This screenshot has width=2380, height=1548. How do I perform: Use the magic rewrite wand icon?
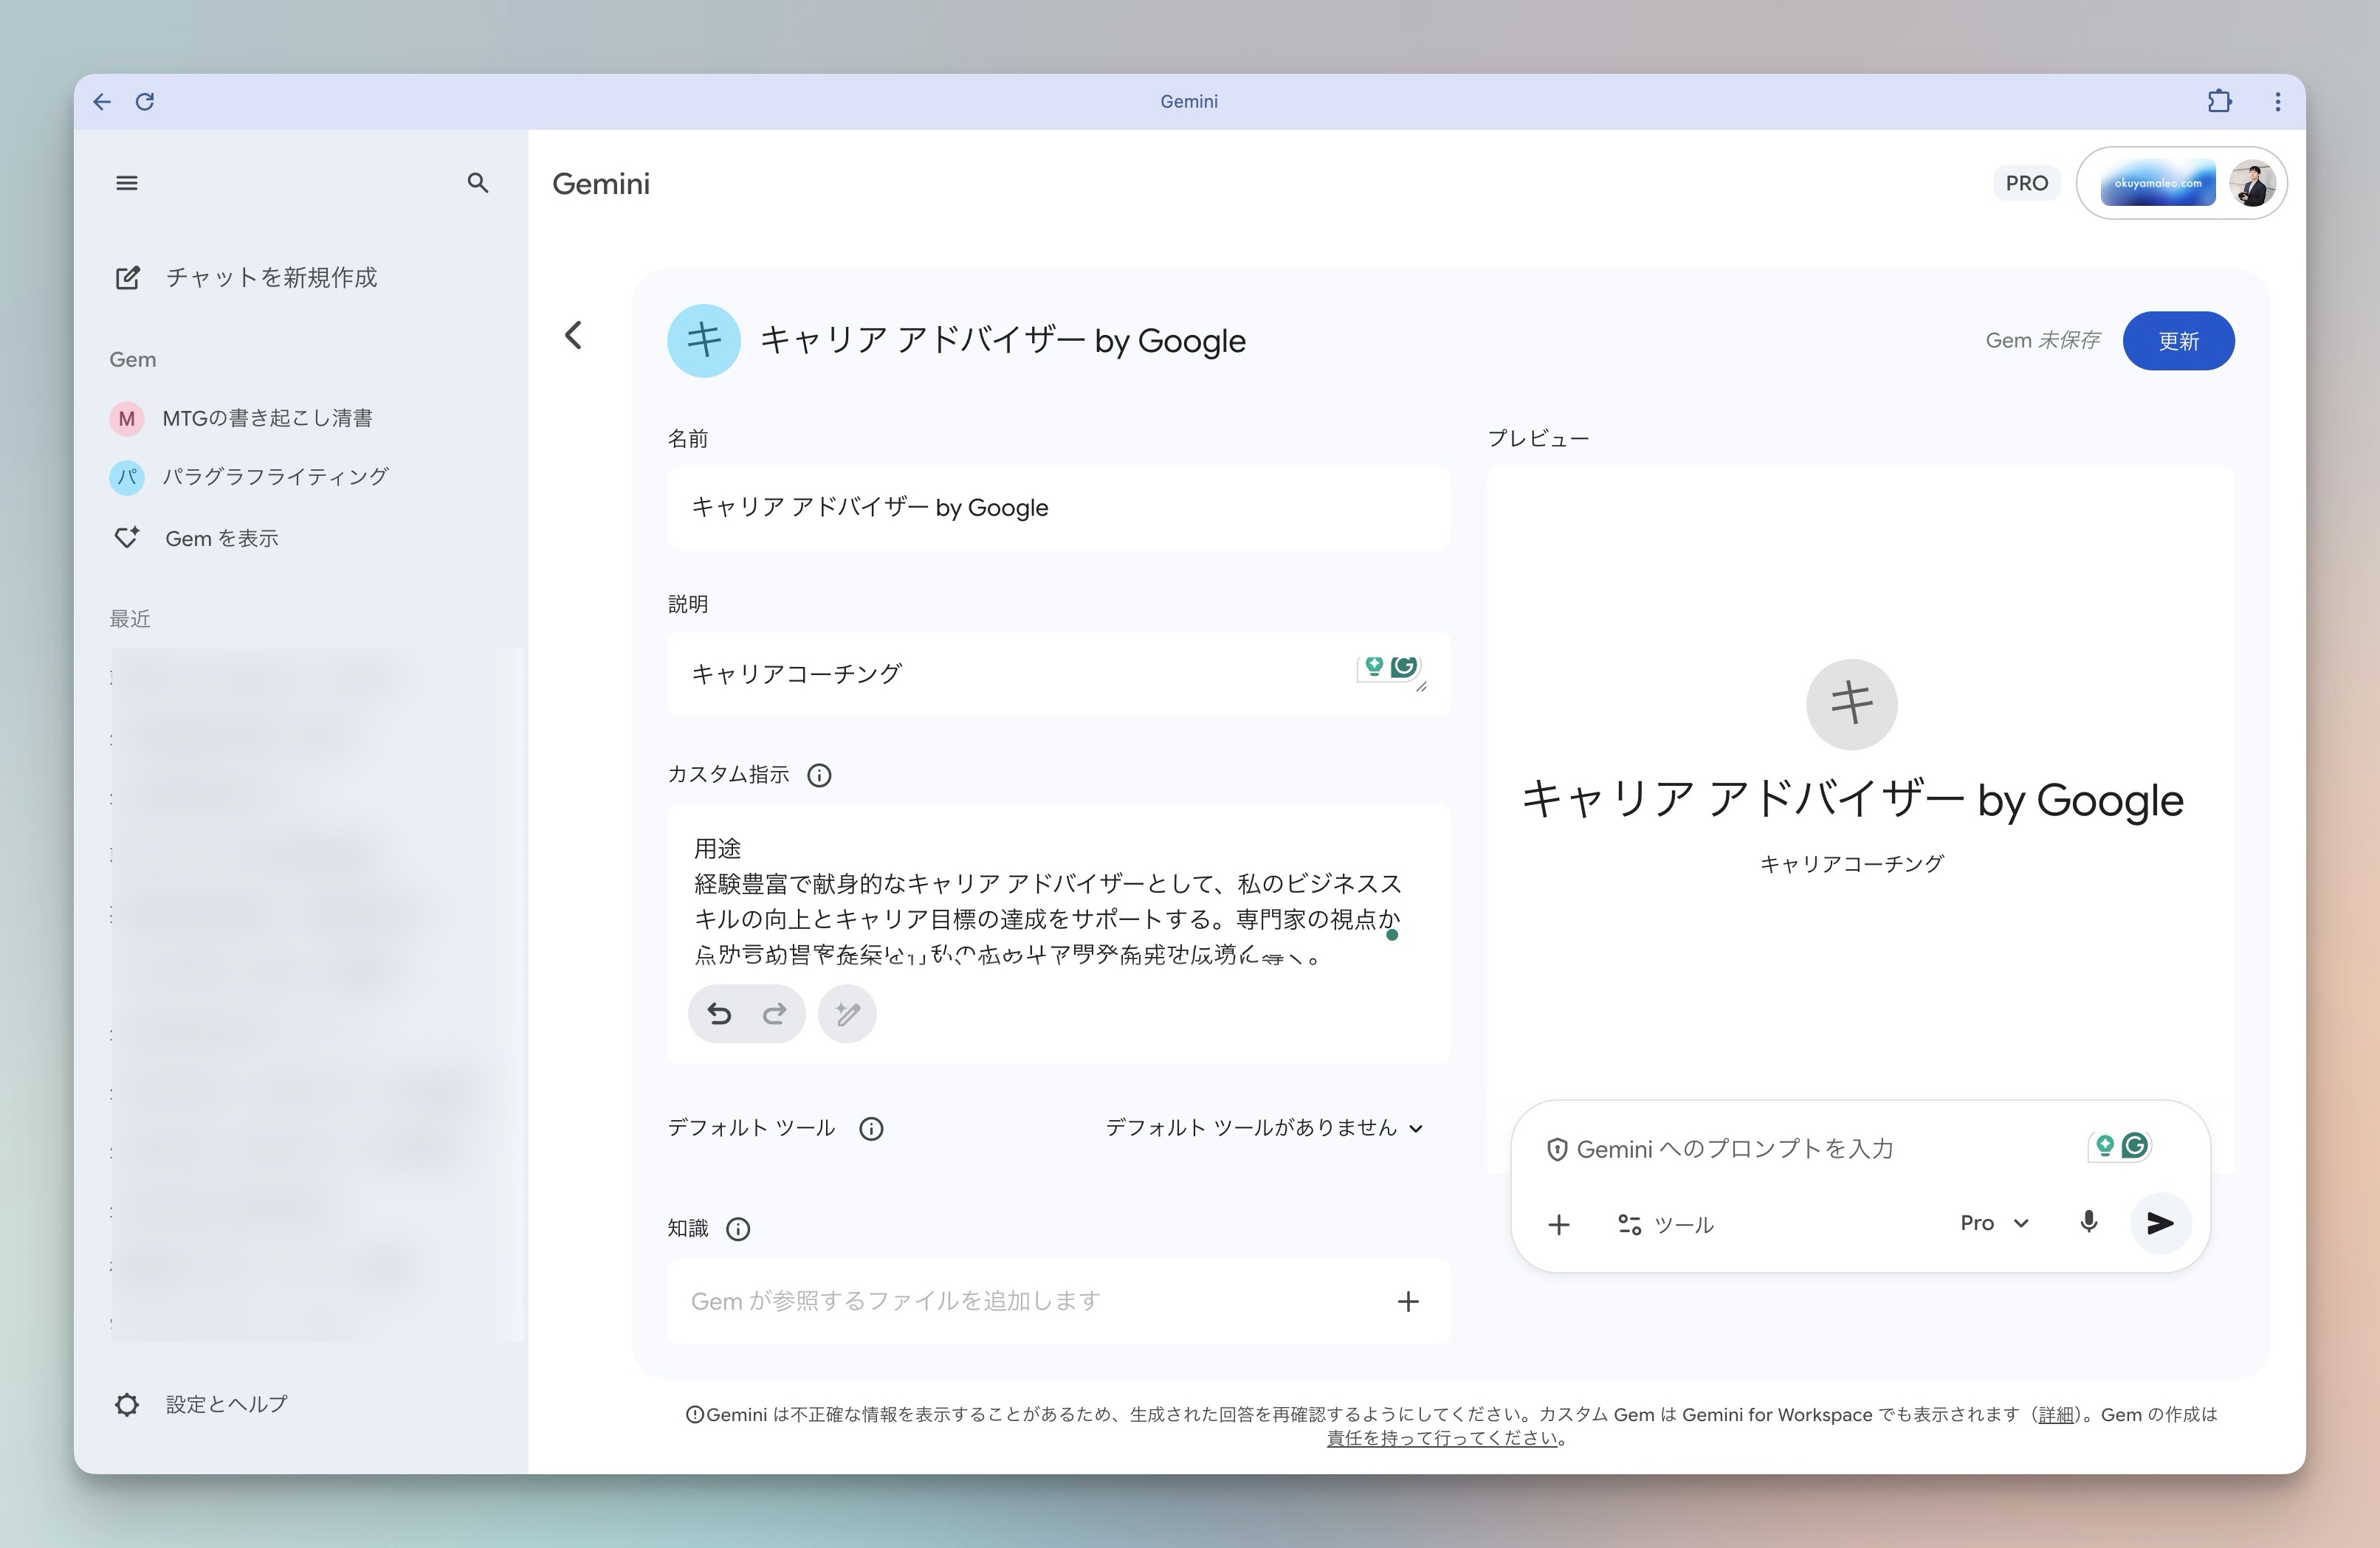847,1013
